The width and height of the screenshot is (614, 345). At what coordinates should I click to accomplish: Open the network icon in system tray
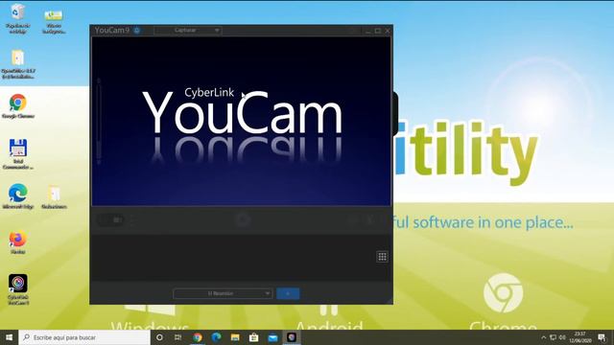pyautogui.click(x=553, y=337)
